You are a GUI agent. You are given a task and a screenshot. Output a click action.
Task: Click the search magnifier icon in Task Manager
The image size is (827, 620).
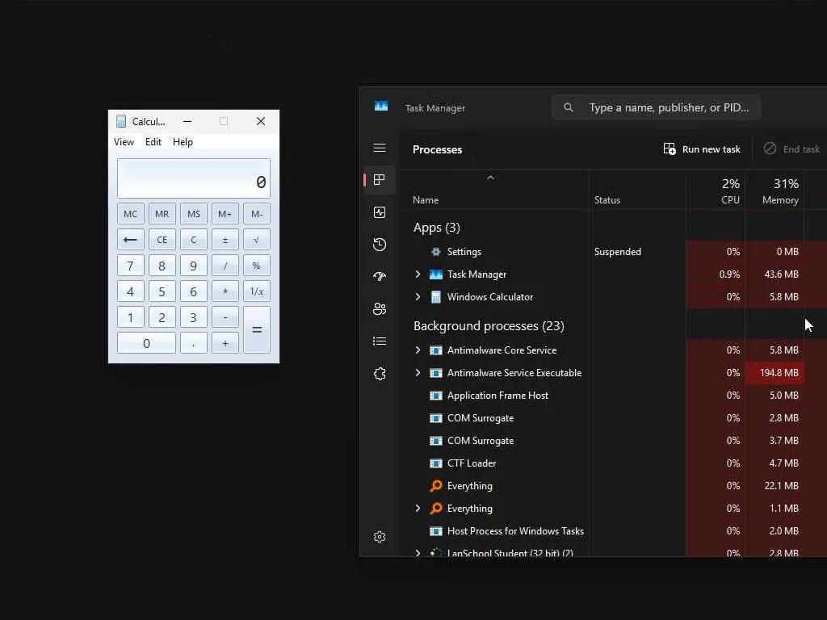tap(568, 107)
